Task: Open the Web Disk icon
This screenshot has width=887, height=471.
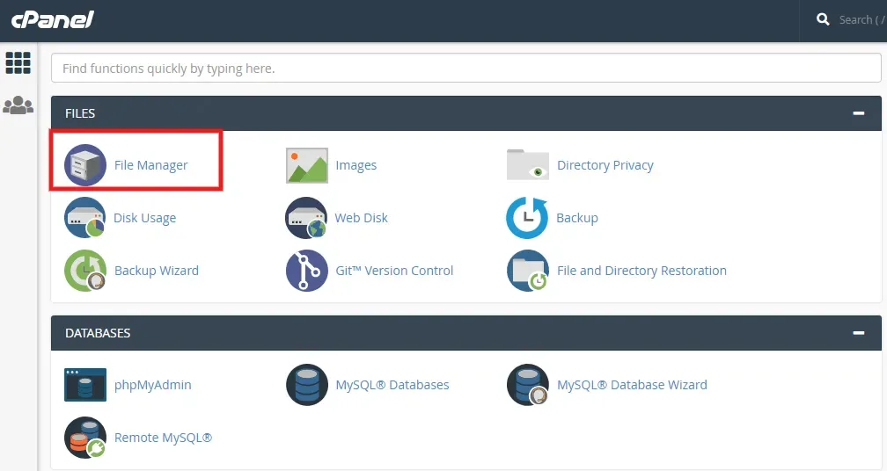Action: (x=306, y=217)
